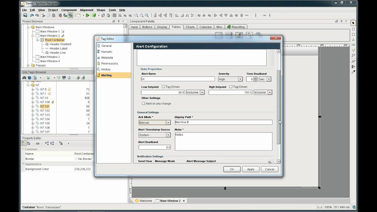
Task: Open the Severity dropdown showing High
Action: click(x=240, y=79)
